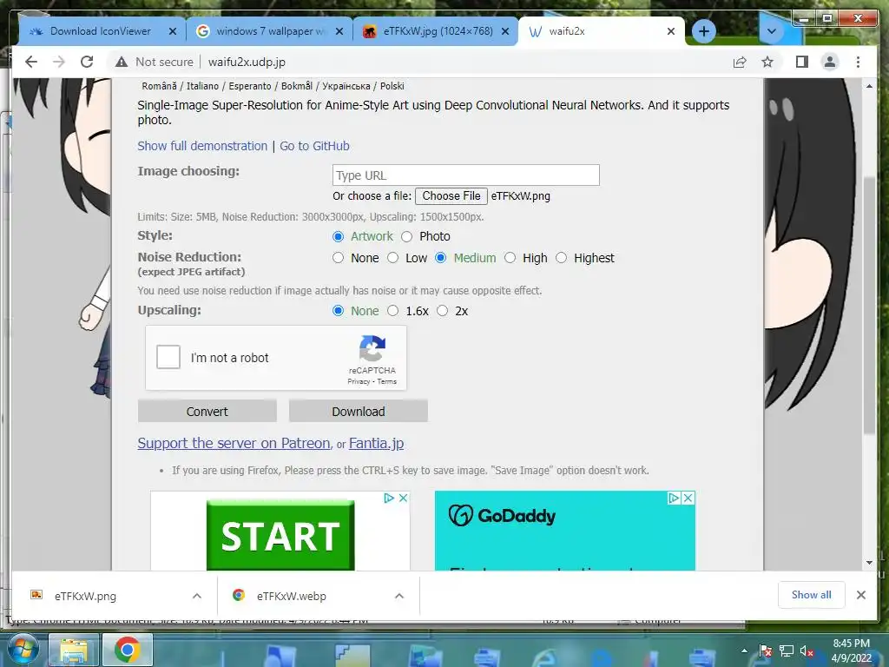Reload the waifu2x page
The height and width of the screenshot is (667, 889).
[87, 62]
